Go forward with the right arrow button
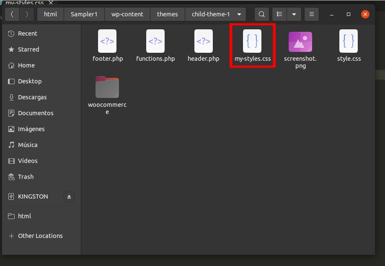This screenshot has width=385, height=266. (x=26, y=14)
